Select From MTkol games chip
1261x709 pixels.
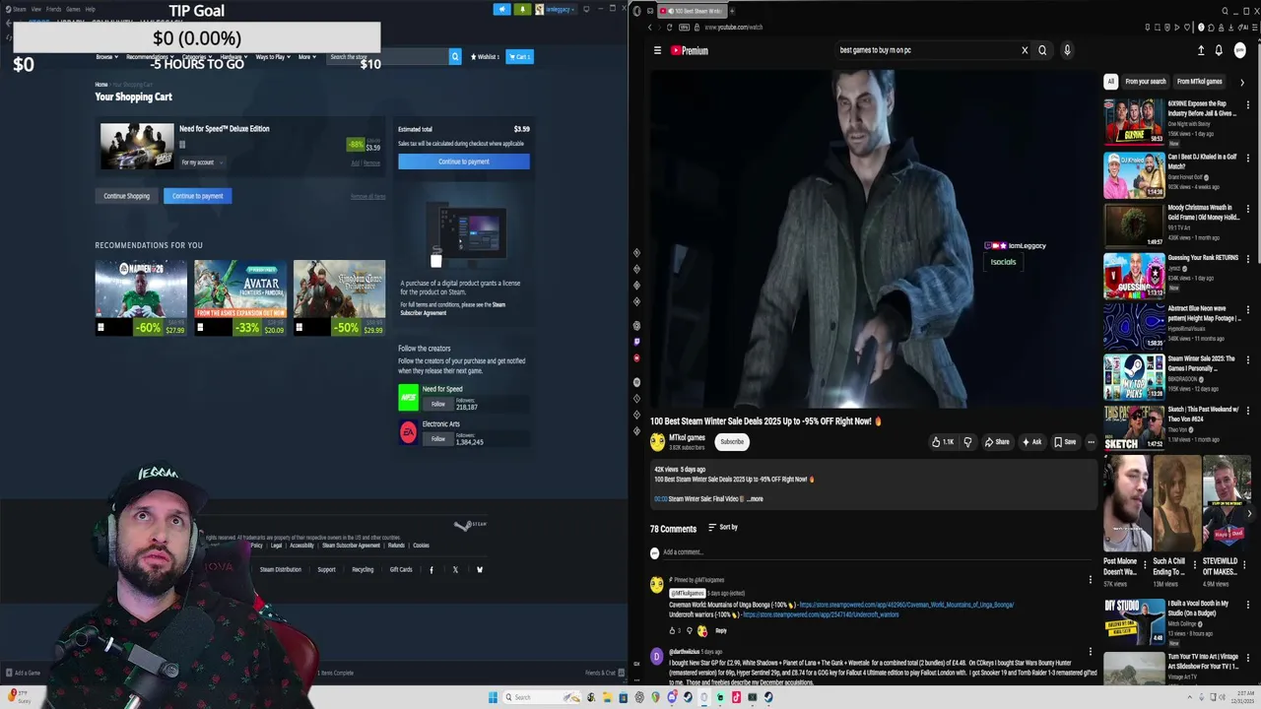tap(1200, 82)
